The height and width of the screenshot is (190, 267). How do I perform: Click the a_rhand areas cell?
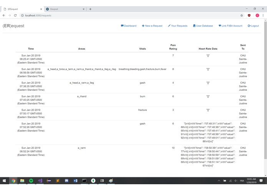82,96
